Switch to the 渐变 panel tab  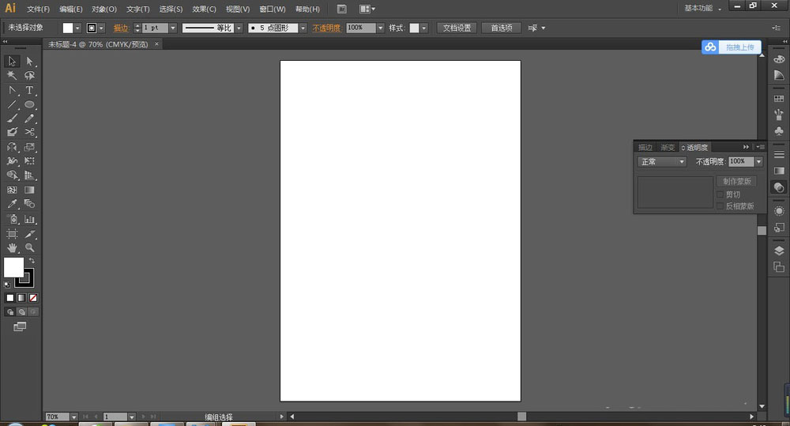pyautogui.click(x=668, y=147)
